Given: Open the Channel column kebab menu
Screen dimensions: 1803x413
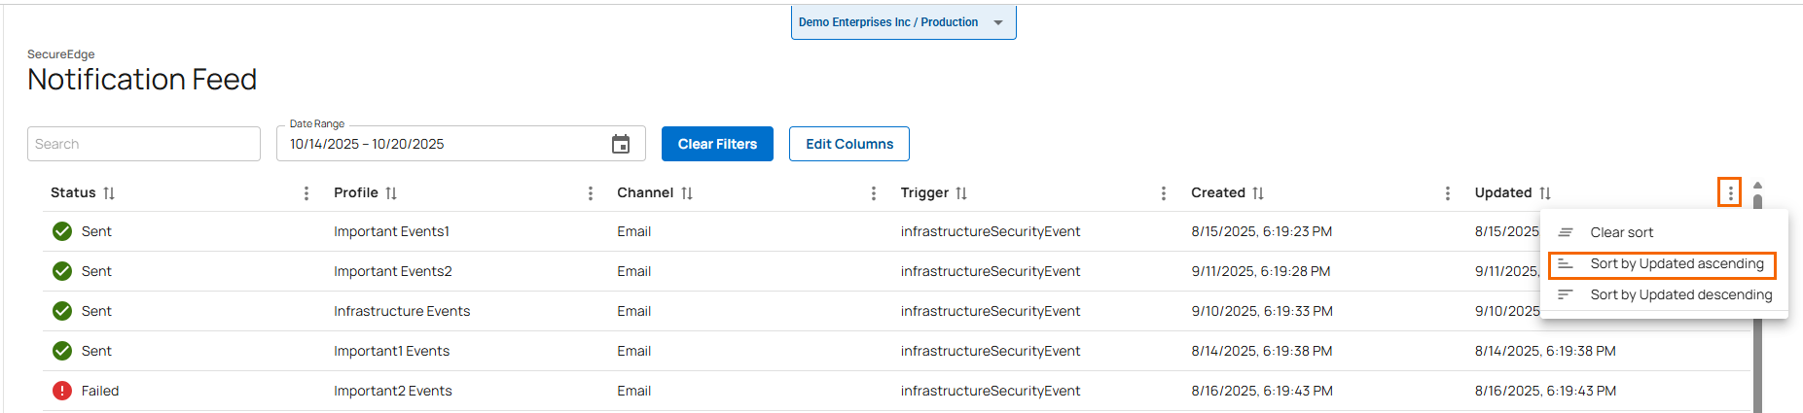Looking at the screenshot, I should (874, 193).
